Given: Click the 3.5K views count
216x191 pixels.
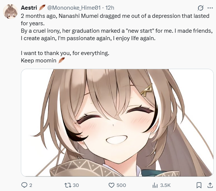Looking at the screenshot, I should tap(165, 185).
